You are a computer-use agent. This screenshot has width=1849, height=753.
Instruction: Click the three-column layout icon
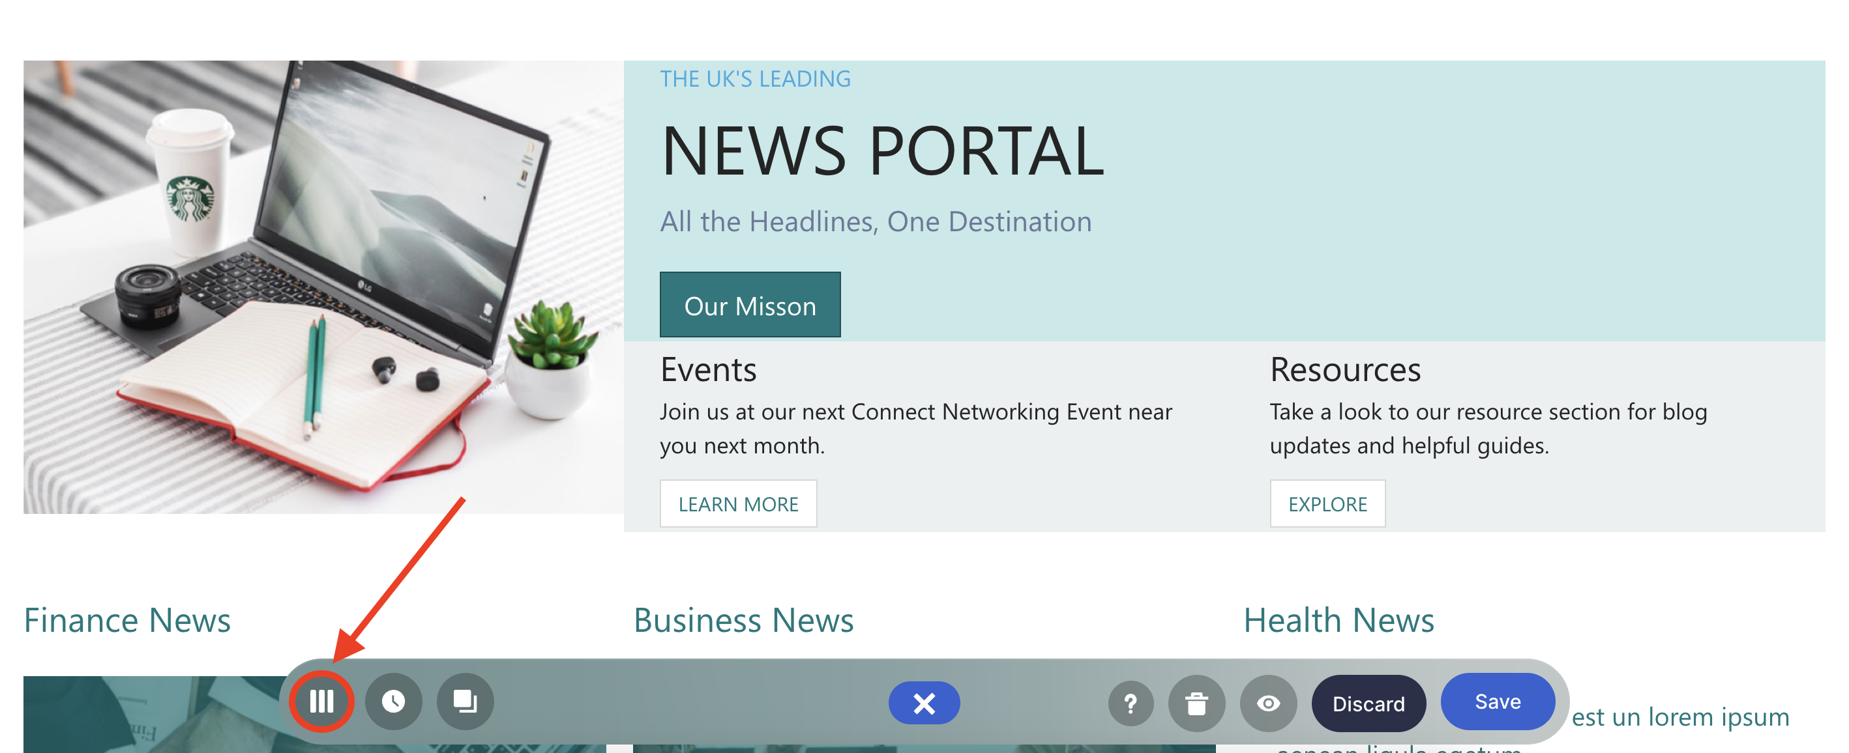(321, 701)
